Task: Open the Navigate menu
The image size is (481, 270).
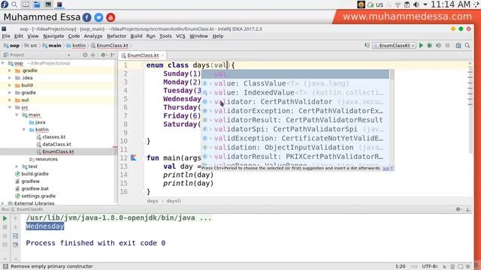Action: pos(53,36)
